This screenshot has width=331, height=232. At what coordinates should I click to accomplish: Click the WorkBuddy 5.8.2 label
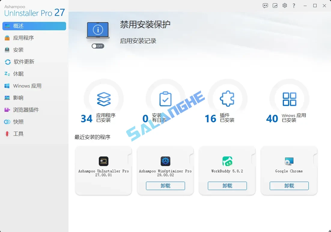pos(227,171)
